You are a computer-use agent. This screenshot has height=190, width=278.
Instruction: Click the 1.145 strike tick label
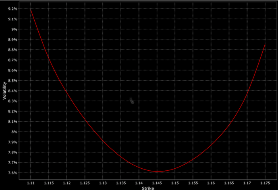(157, 182)
